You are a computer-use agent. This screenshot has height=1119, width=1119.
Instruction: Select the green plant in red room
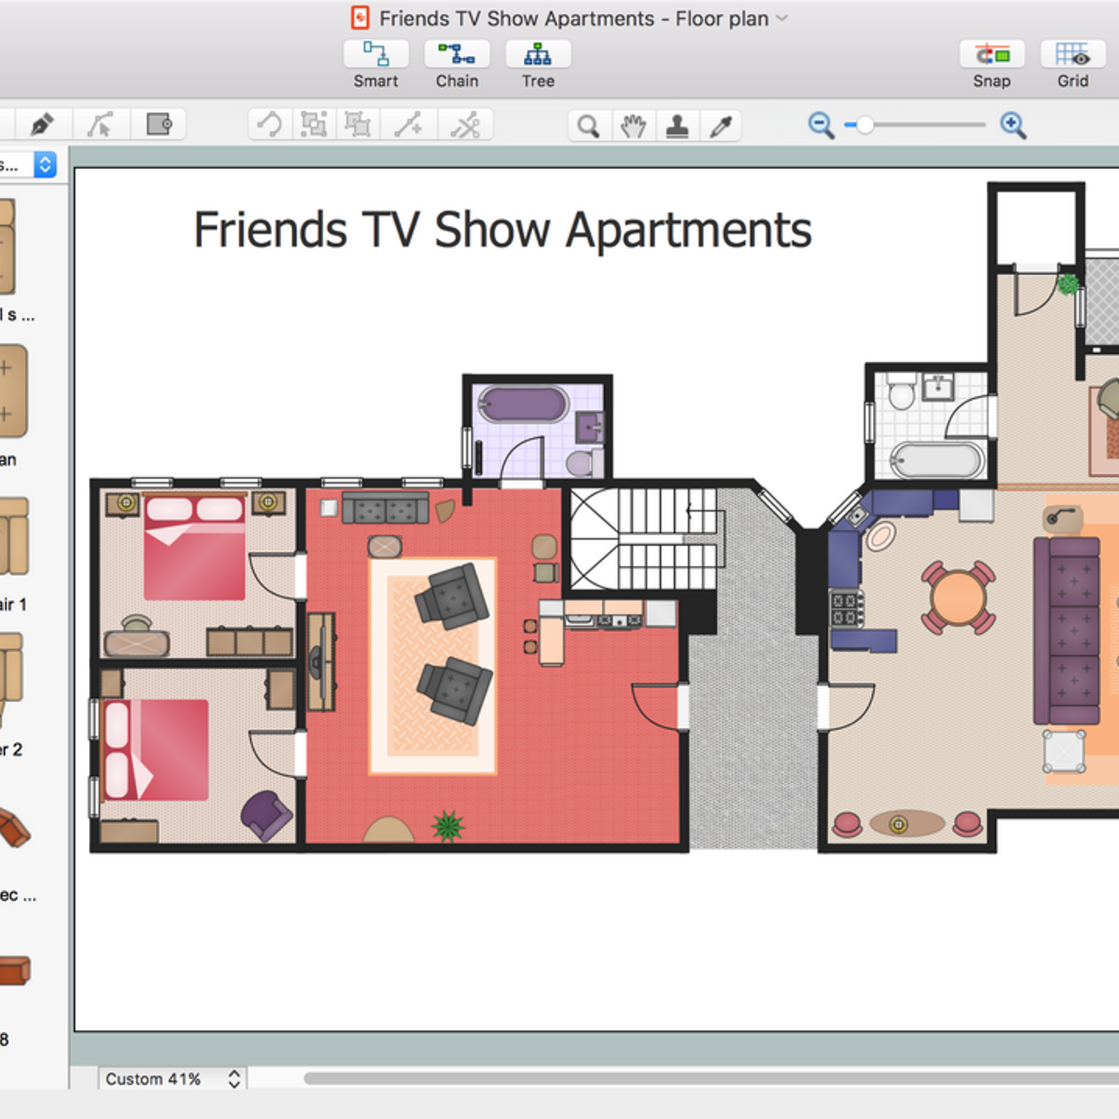(448, 826)
